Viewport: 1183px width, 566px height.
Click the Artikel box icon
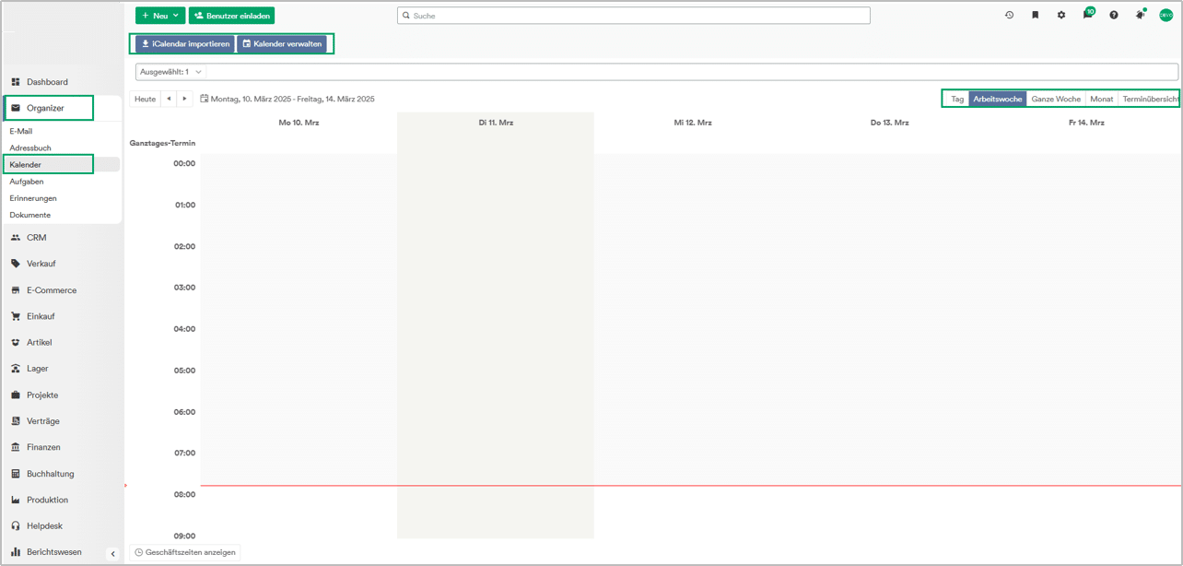point(16,342)
